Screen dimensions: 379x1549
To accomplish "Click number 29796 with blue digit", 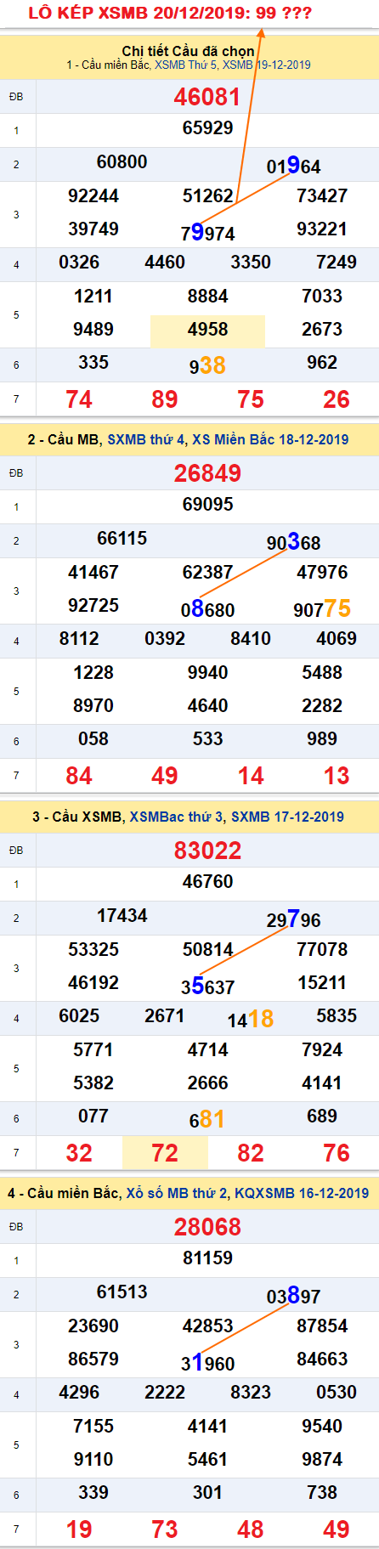I will [293, 919].
